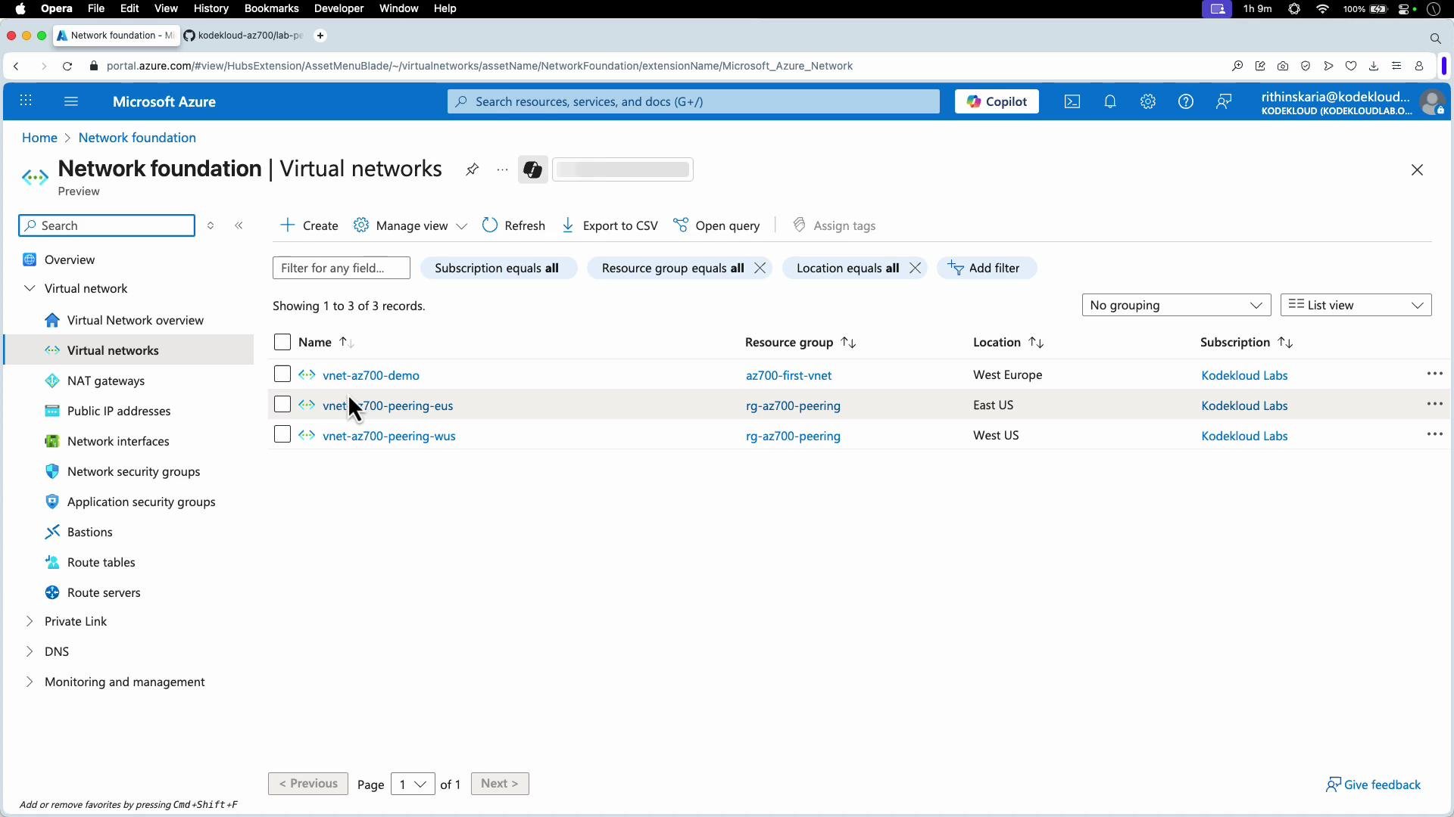Sort by Location column arrows
Viewport: 1454px width, 817px height.
1036,342
